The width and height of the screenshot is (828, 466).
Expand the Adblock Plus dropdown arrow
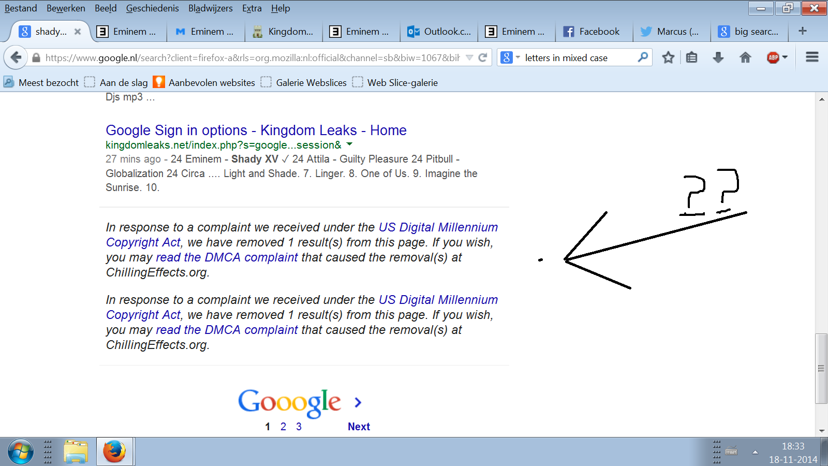pos(785,57)
